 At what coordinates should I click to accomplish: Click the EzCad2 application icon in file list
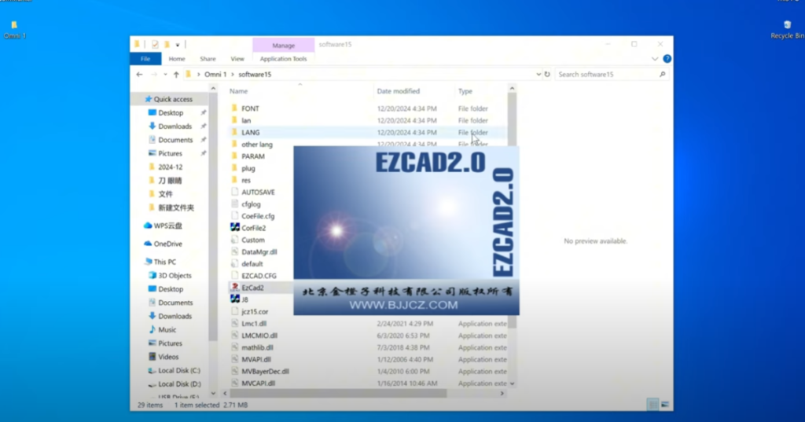point(234,288)
